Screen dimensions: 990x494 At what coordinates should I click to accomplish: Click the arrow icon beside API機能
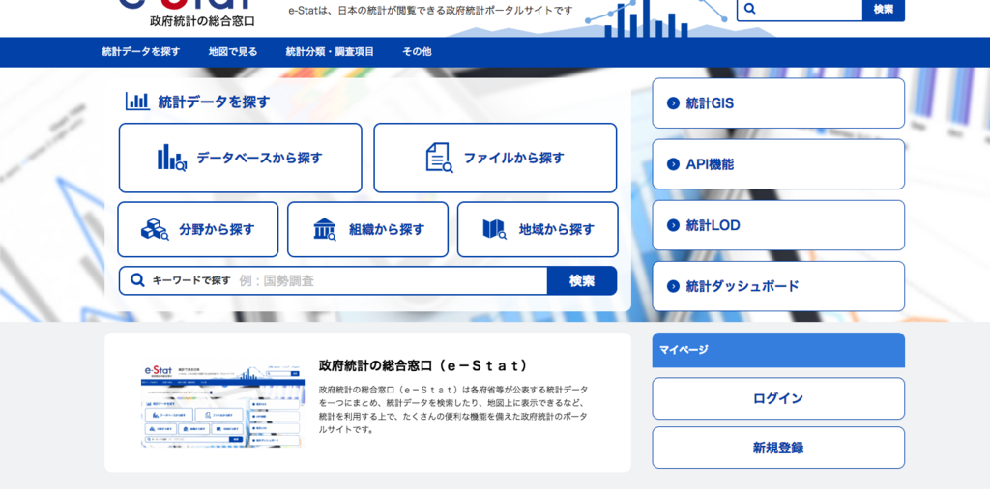pos(673,165)
